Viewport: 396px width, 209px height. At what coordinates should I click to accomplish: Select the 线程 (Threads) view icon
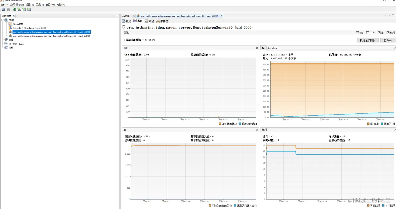click(x=150, y=21)
